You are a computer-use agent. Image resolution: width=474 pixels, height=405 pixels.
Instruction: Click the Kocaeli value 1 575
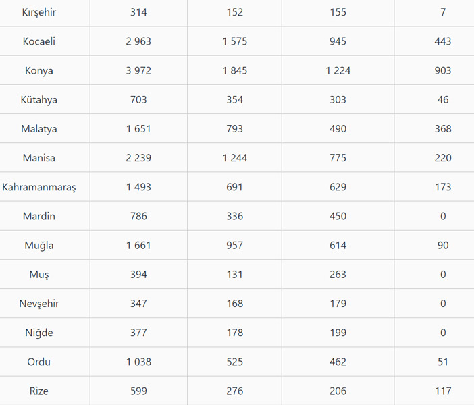point(235,41)
